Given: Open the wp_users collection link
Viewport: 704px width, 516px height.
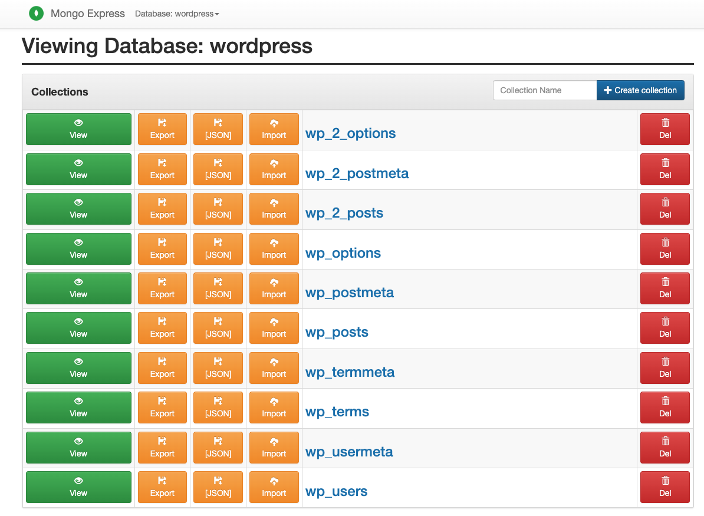Looking at the screenshot, I should pos(336,491).
